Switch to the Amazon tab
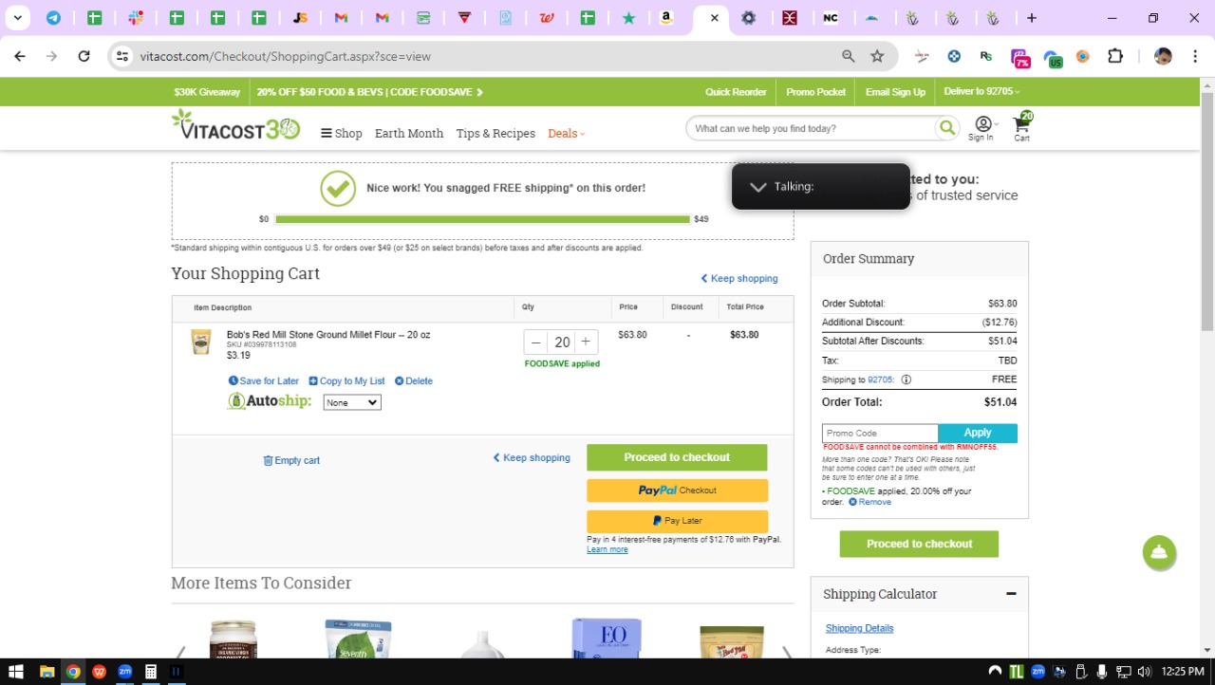The width and height of the screenshot is (1215, 685). (666, 18)
